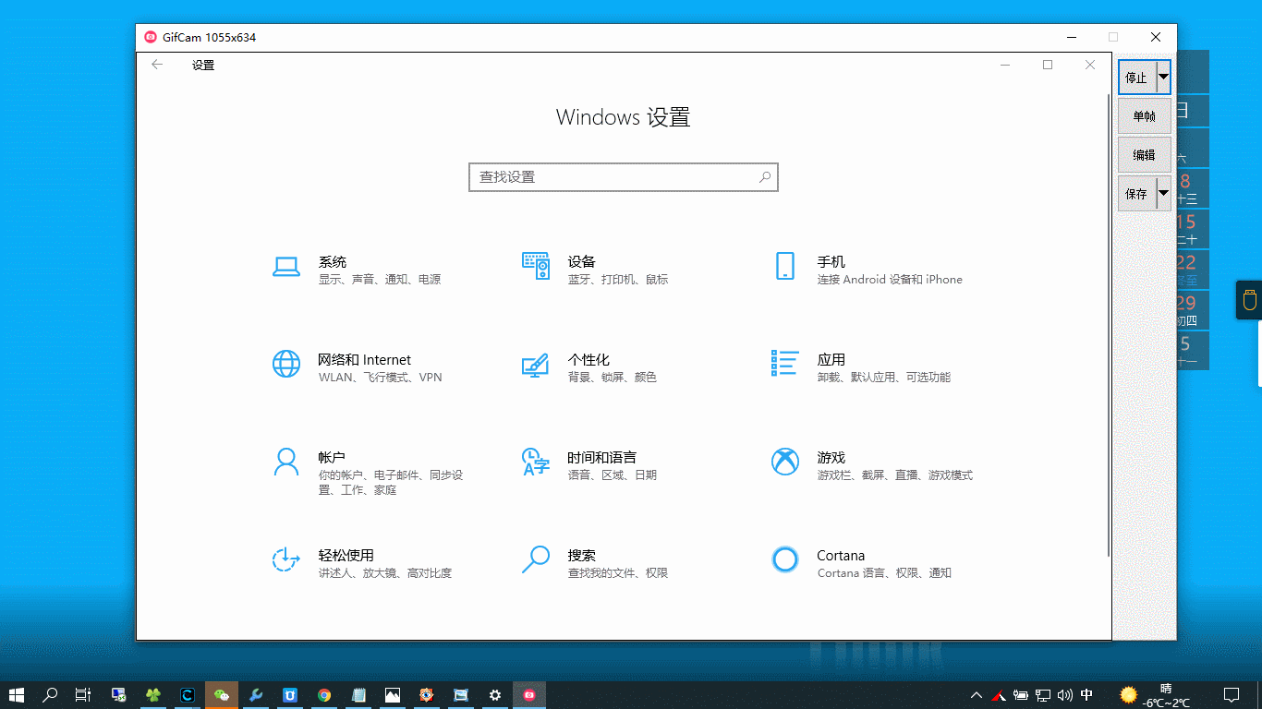
Task: Open the photo viewer mountain icon on taskbar
Action: [393, 695]
